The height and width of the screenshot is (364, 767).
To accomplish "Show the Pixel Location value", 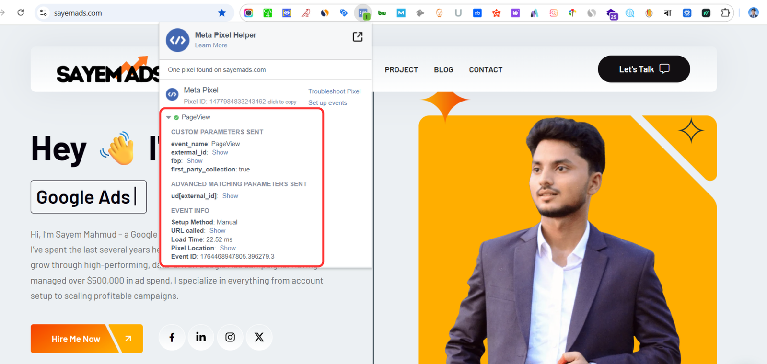I will pyautogui.click(x=228, y=248).
